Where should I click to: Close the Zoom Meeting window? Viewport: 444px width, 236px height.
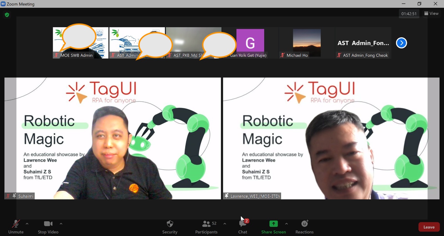435,4
